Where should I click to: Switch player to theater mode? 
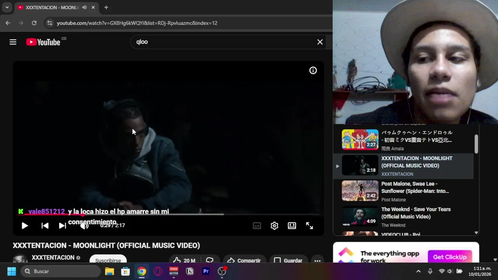point(292,226)
